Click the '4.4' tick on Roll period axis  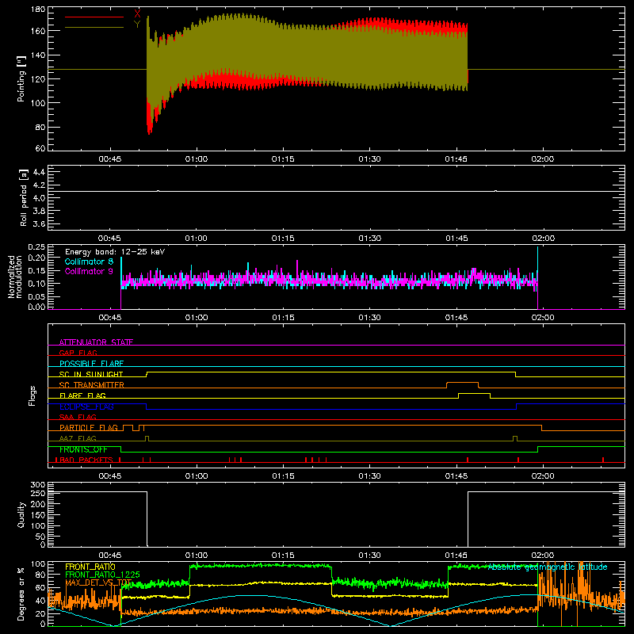pyautogui.click(x=39, y=172)
